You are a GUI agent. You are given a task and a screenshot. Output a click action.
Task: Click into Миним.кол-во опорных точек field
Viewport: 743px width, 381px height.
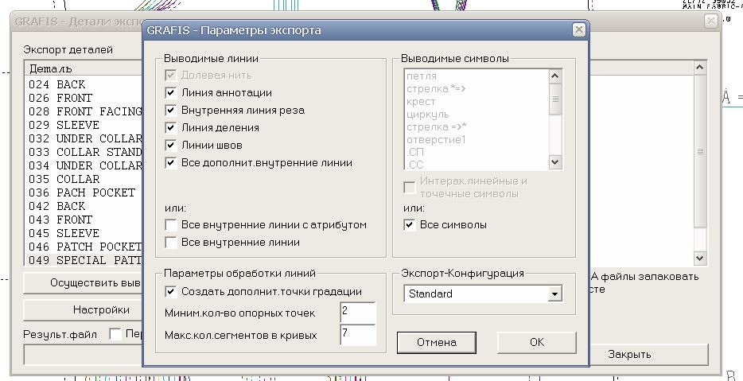[x=358, y=313]
